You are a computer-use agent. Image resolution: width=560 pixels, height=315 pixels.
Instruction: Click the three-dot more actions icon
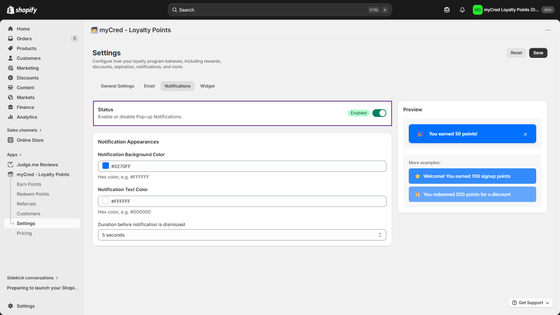click(x=548, y=30)
